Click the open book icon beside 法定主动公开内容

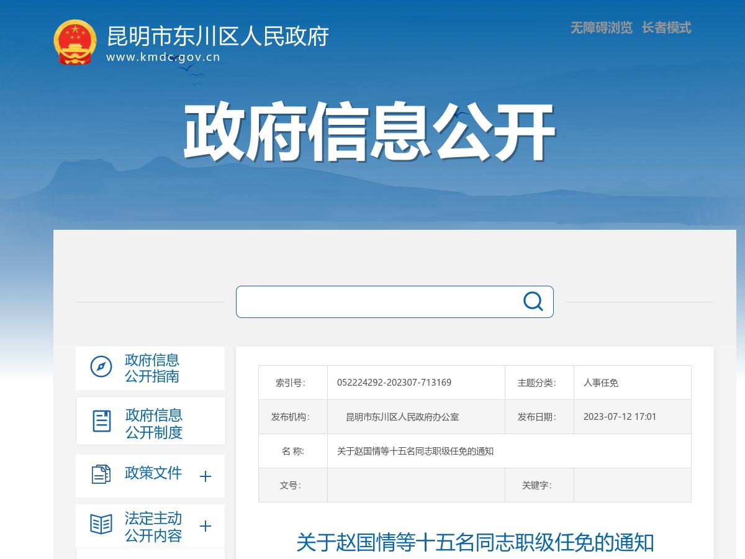click(101, 524)
